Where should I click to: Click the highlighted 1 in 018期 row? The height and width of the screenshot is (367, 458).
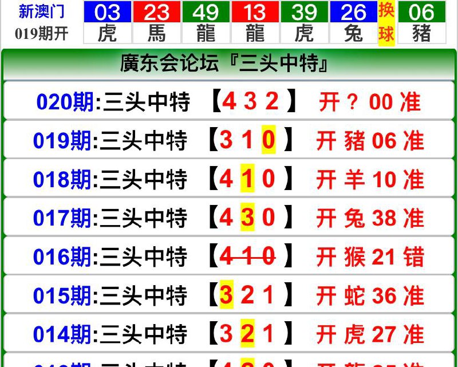(247, 178)
